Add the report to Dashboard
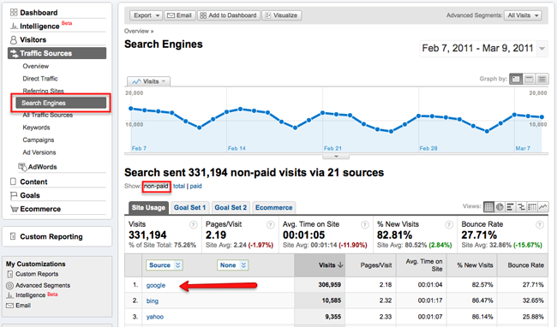The width and height of the screenshot is (557, 327). [229, 15]
